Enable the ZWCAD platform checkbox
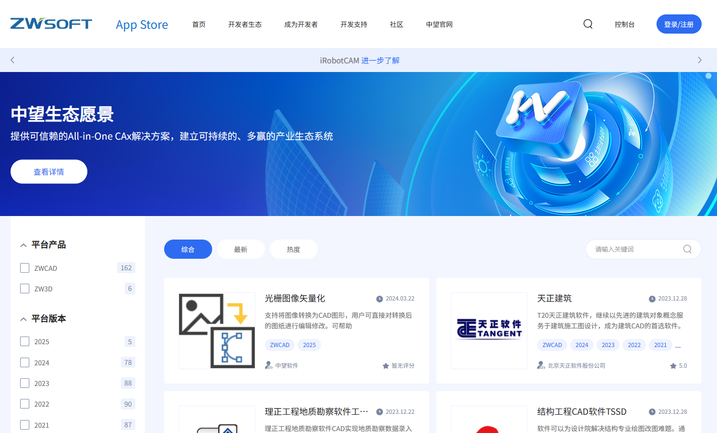 pos(25,268)
